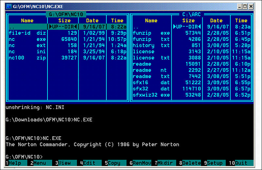
Task: Minimize the NC.EXE console window
Action: pyautogui.click(x=240, y=7)
